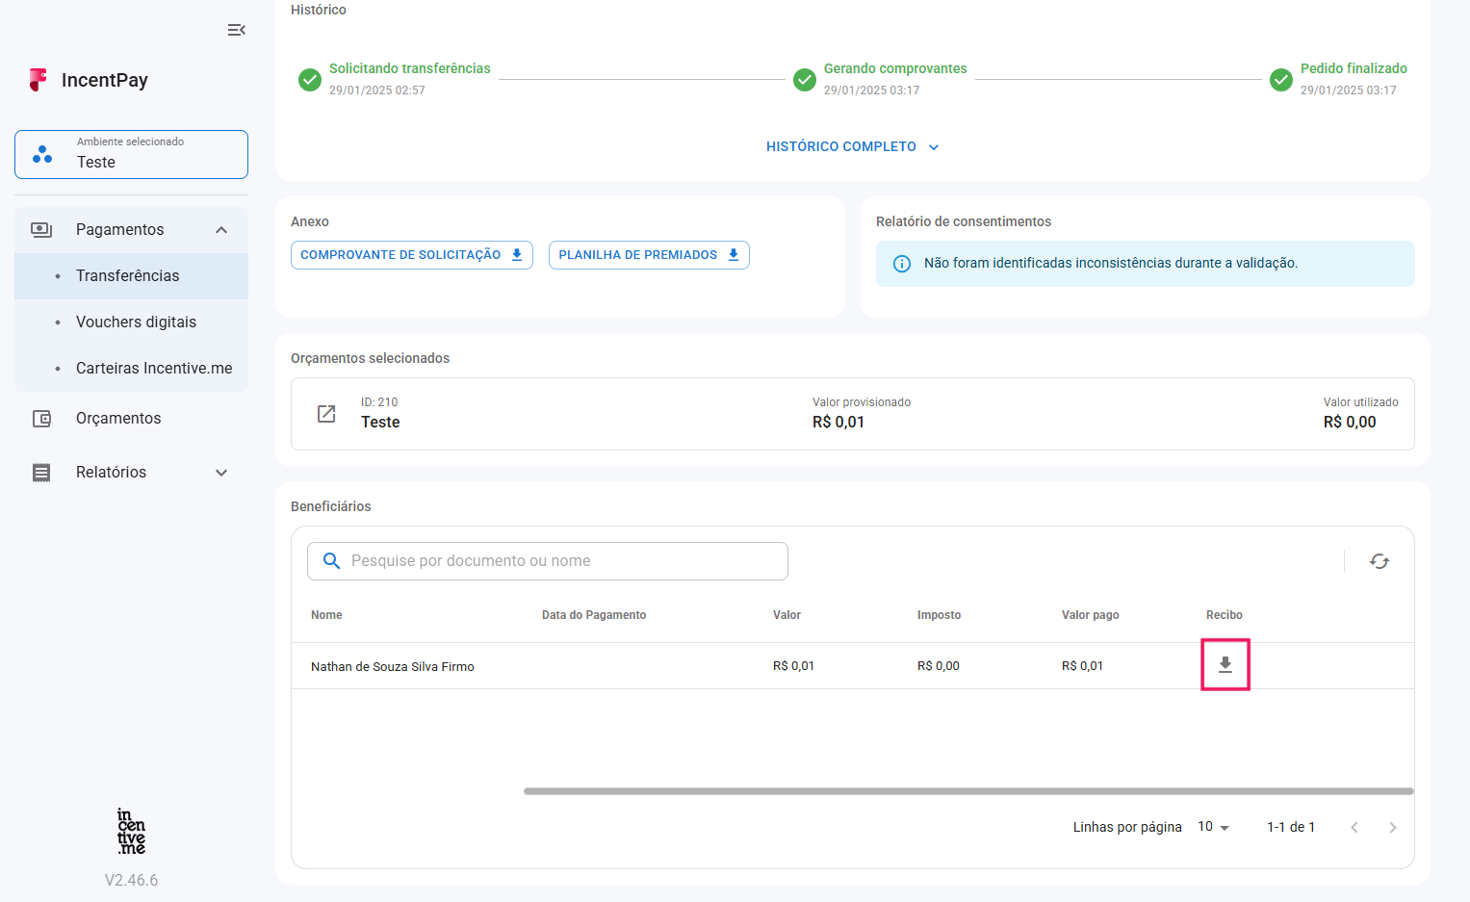Select row Nathan de Souza Silva Firmo

[x=853, y=666]
